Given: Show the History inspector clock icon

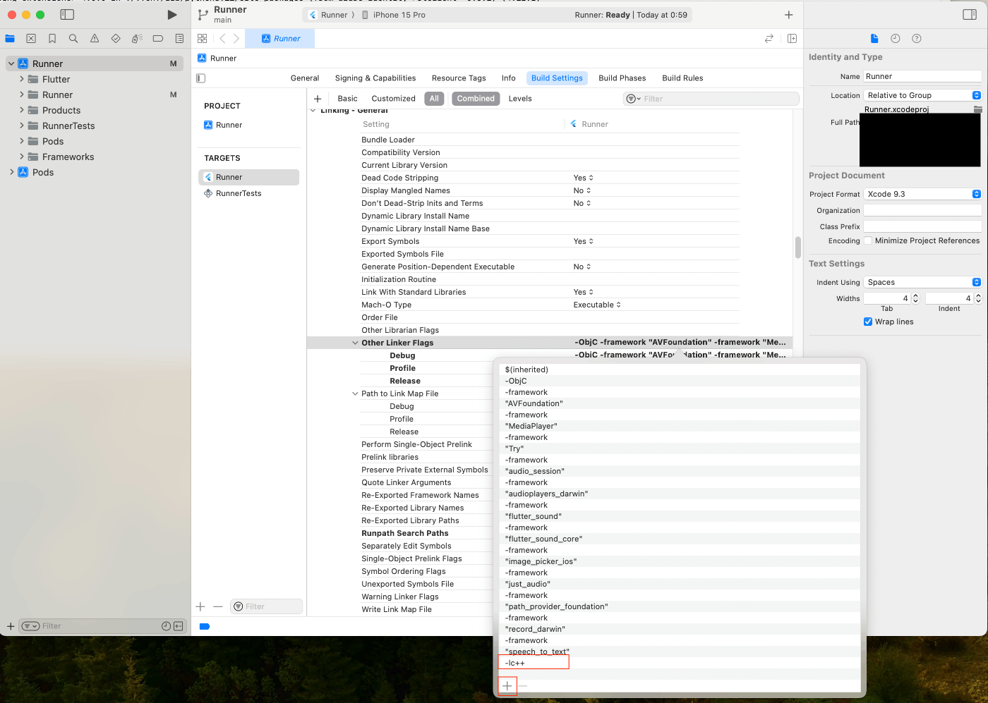Looking at the screenshot, I should [896, 39].
